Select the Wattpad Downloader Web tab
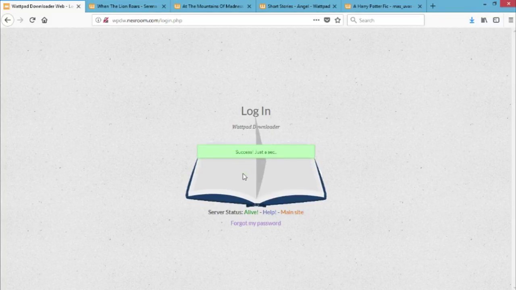The width and height of the screenshot is (516, 290). (x=42, y=6)
